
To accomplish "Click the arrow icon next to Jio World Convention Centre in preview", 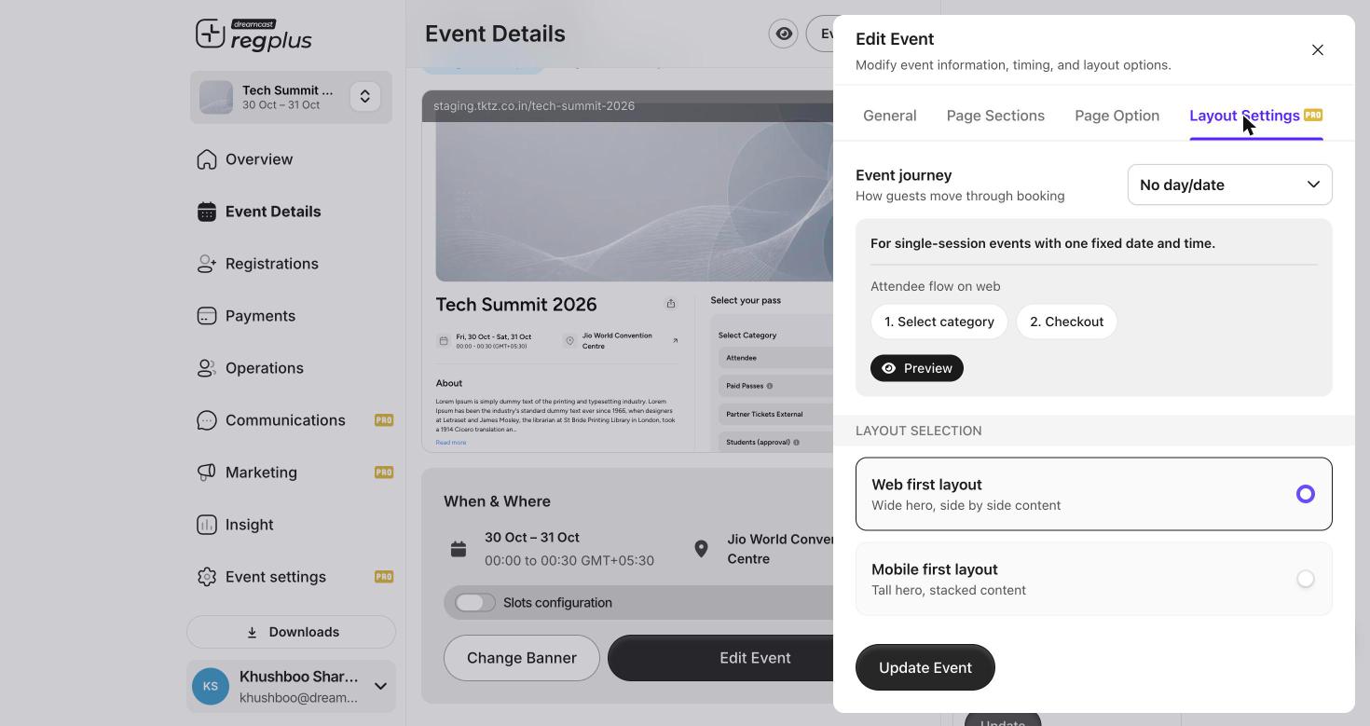I will (675, 341).
